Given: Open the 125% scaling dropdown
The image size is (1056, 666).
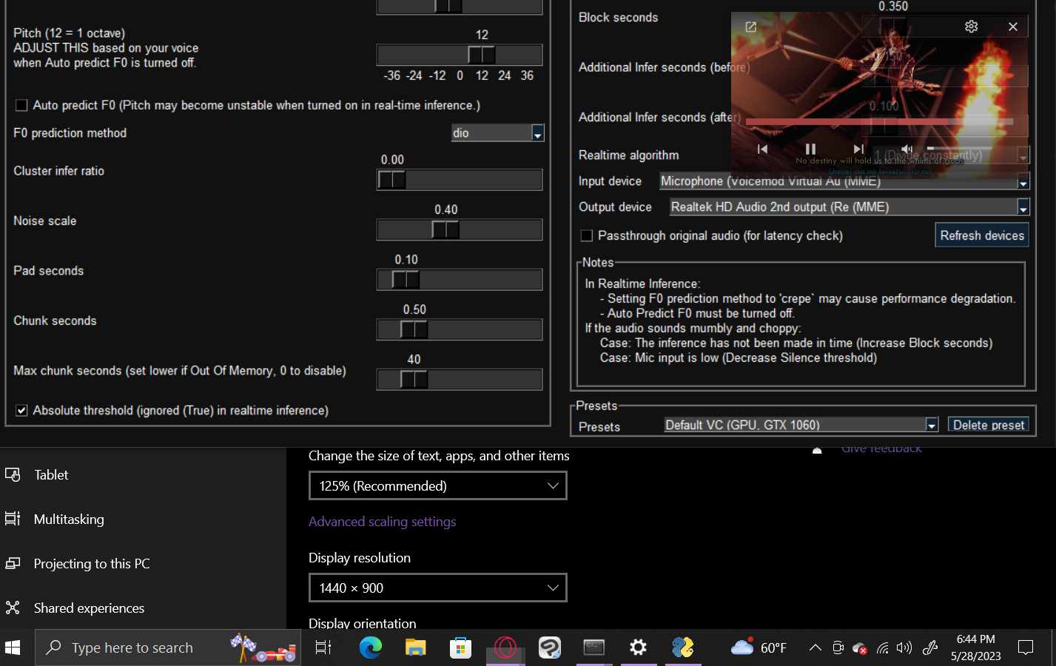Looking at the screenshot, I should click(437, 485).
